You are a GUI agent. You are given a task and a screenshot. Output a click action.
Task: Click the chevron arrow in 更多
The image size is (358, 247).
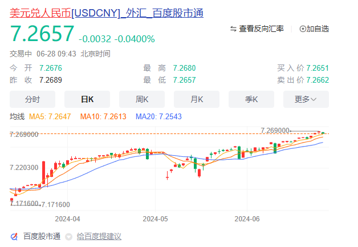coord(314,99)
